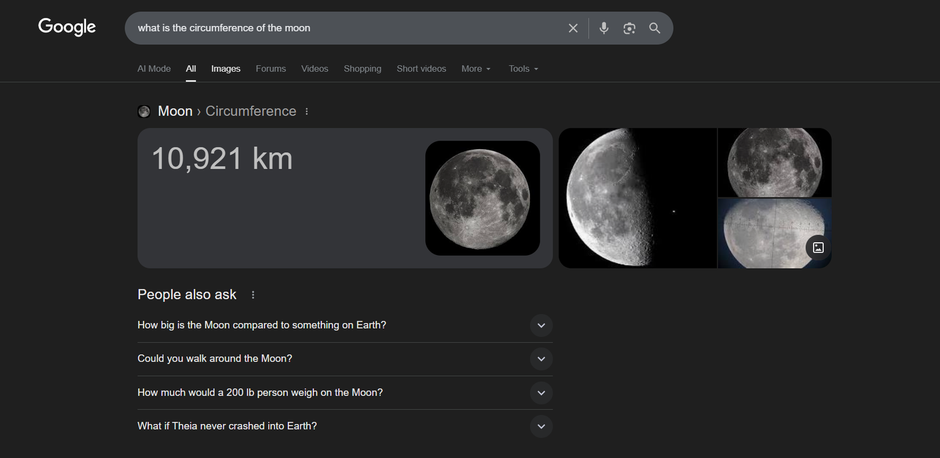Open the half-lit moon photo

tap(637, 198)
